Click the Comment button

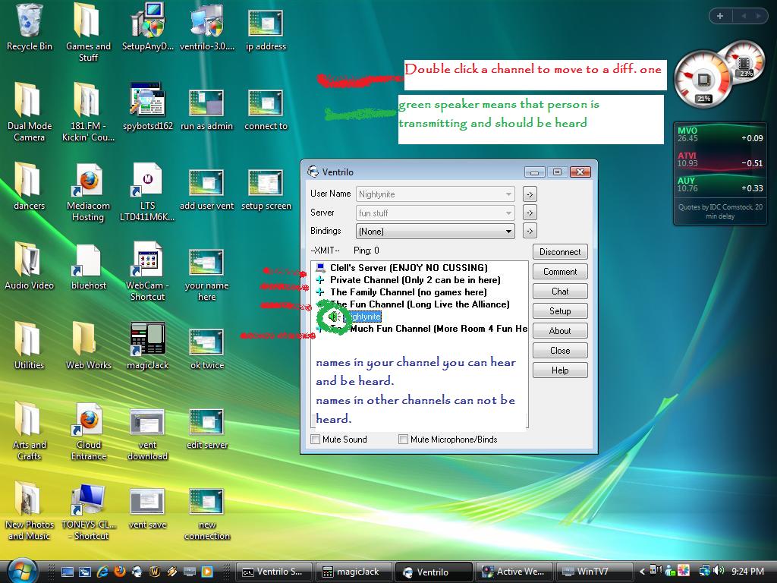pyautogui.click(x=560, y=272)
